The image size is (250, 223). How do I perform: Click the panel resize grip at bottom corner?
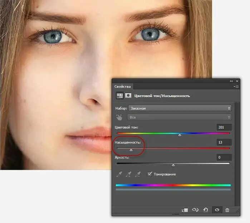(x=237, y=211)
